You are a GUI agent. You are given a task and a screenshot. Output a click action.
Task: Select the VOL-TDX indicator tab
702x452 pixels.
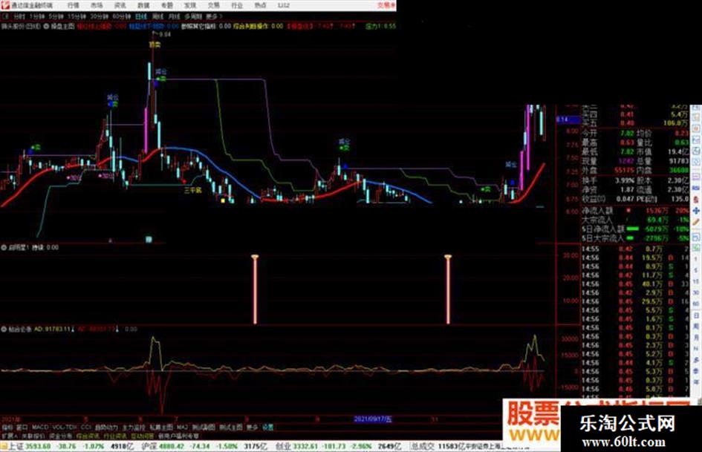click(65, 428)
